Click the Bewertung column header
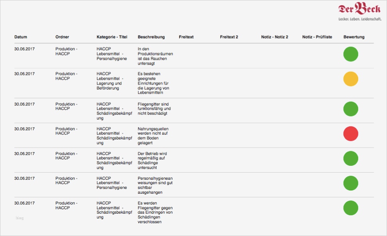Screen dimensions: 387x236 [354, 37]
